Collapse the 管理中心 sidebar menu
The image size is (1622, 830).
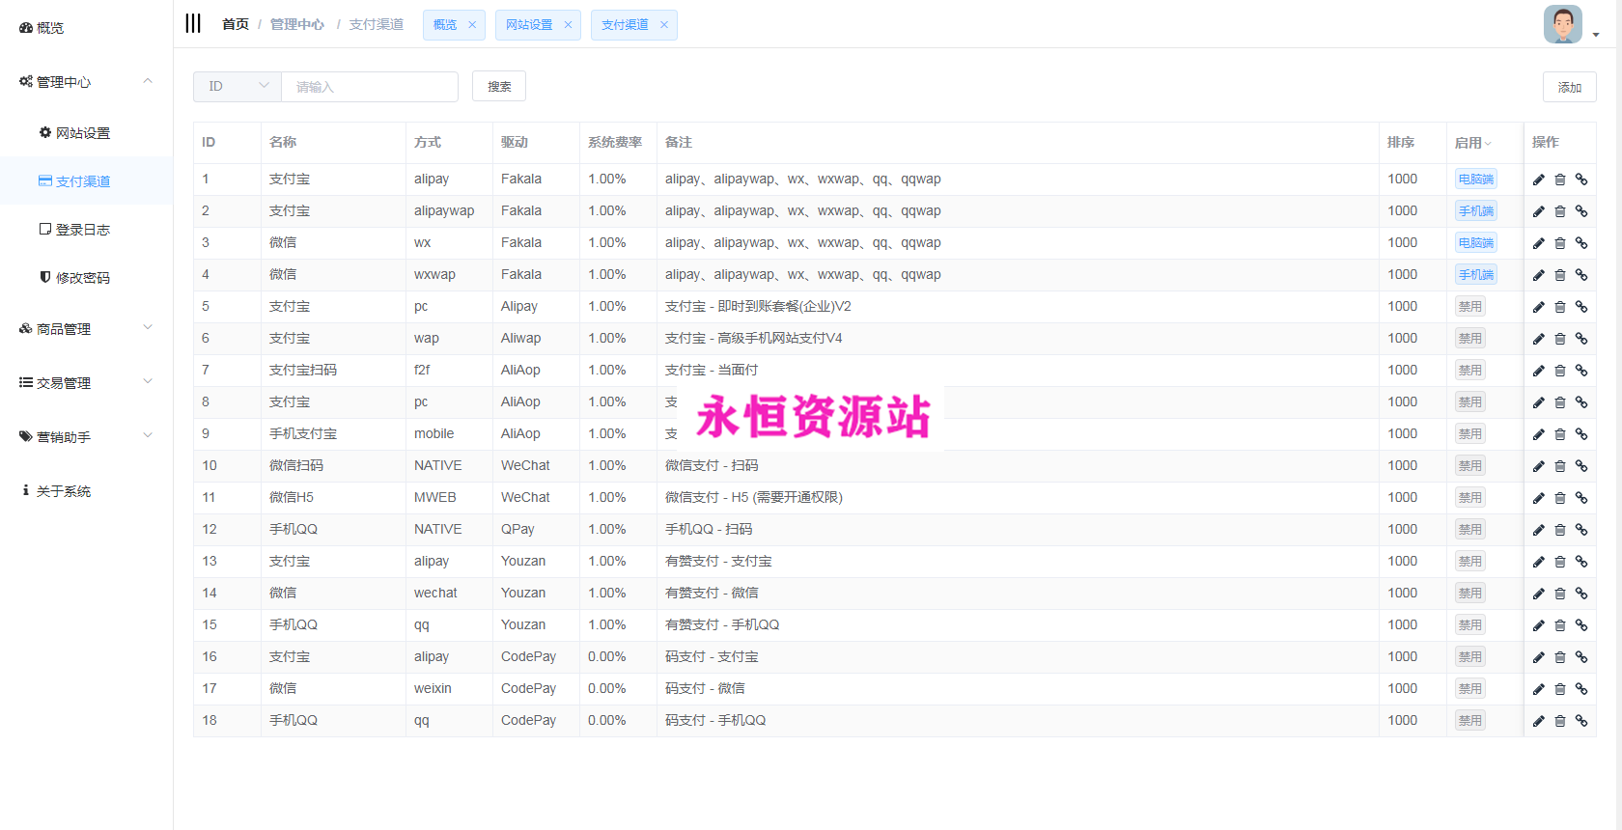(x=86, y=82)
